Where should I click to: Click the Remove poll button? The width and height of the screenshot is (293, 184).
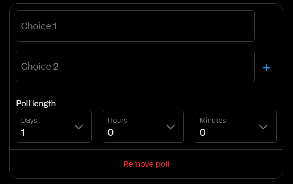pos(146,164)
